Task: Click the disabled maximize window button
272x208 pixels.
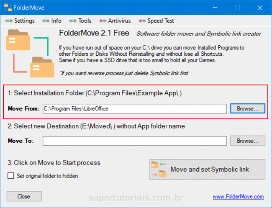Action: [237, 8]
